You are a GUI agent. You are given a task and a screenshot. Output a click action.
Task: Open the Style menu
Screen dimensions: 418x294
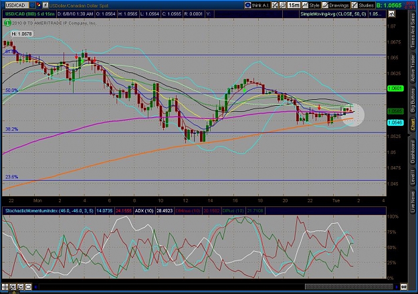pos(311,5)
